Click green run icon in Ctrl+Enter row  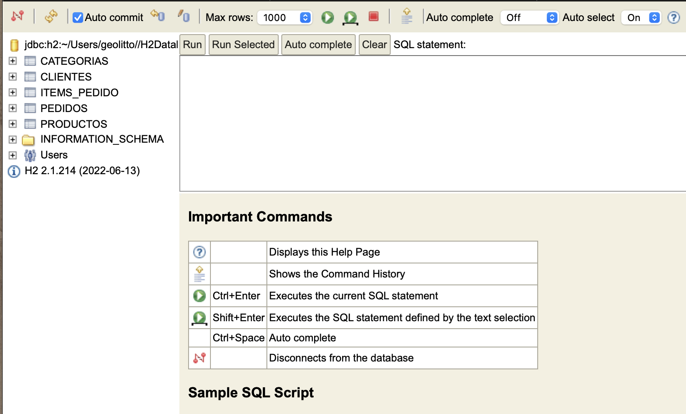click(199, 296)
